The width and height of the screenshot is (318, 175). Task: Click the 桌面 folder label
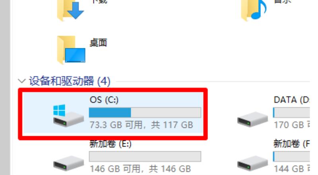98,43
